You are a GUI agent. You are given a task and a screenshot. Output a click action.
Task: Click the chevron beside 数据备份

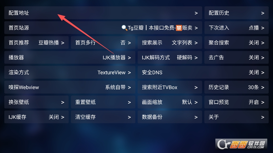(x=196, y=117)
